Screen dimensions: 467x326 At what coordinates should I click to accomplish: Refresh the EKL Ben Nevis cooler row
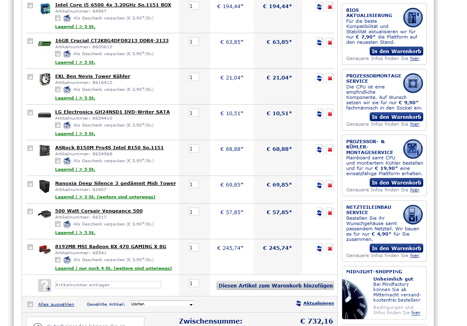point(319,78)
